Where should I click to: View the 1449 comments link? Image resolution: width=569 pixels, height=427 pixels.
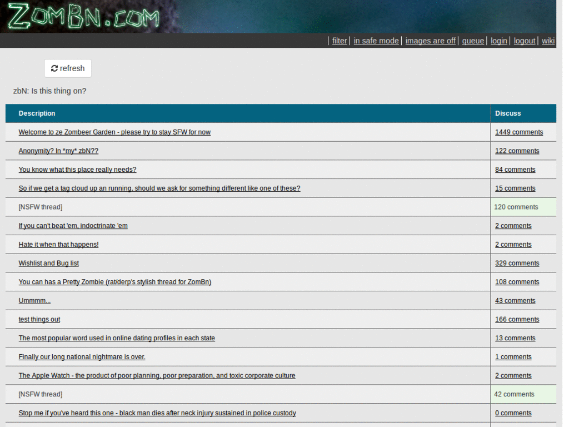(519, 132)
